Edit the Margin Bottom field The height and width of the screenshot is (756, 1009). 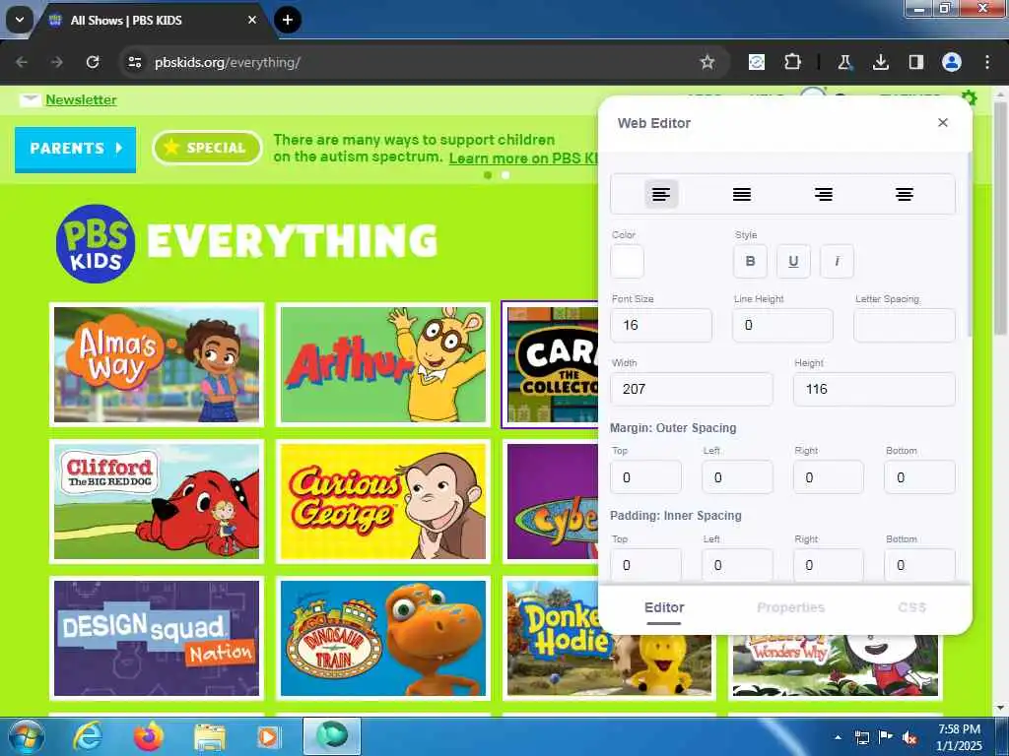pos(919,477)
